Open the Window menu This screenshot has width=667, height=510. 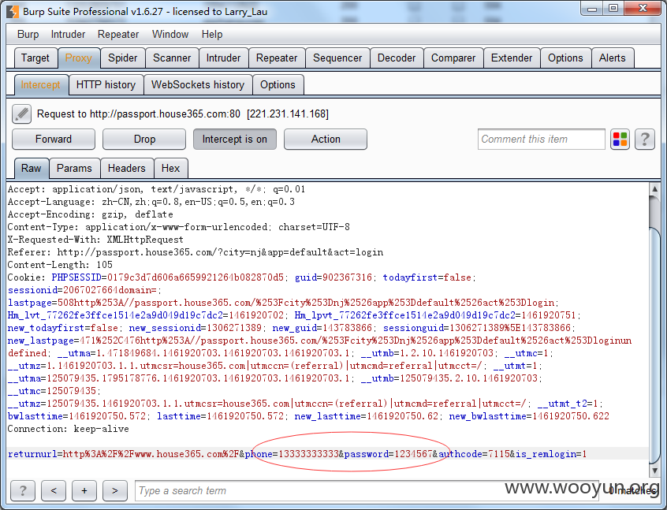click(x=170, y=35)
